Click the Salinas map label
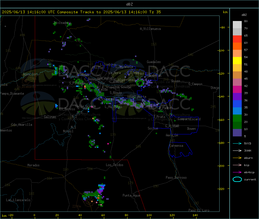259x219 pixels. (x=50, y=117)
